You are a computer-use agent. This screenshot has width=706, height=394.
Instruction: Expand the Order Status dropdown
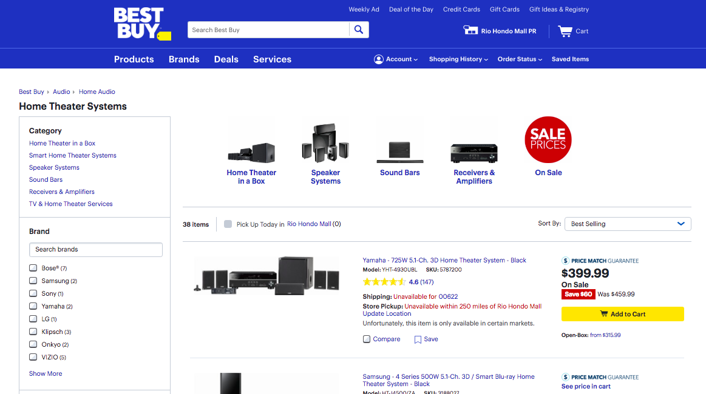(520, 59)
